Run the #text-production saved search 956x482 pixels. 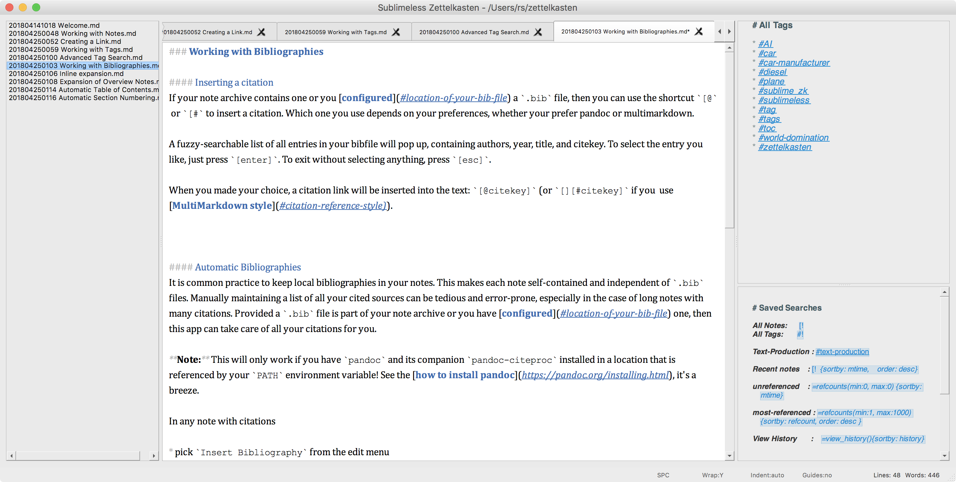(x=842, y=351)
